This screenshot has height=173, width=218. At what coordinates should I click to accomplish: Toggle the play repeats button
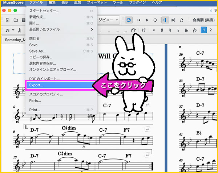click(165, 20)
